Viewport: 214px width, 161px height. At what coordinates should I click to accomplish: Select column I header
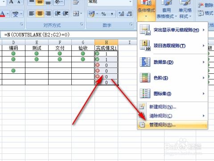tap(130, 42)
